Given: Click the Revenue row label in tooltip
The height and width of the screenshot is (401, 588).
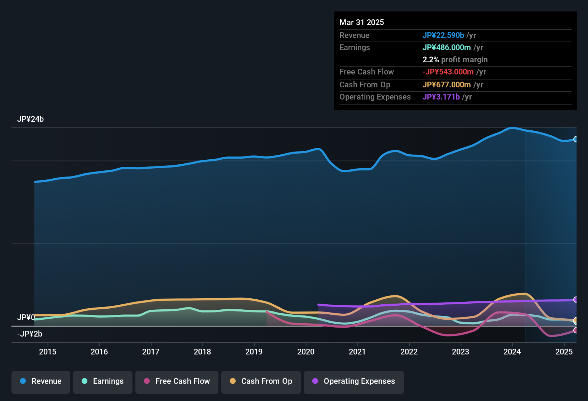Looking at the screenshot, I should point(355,35).
